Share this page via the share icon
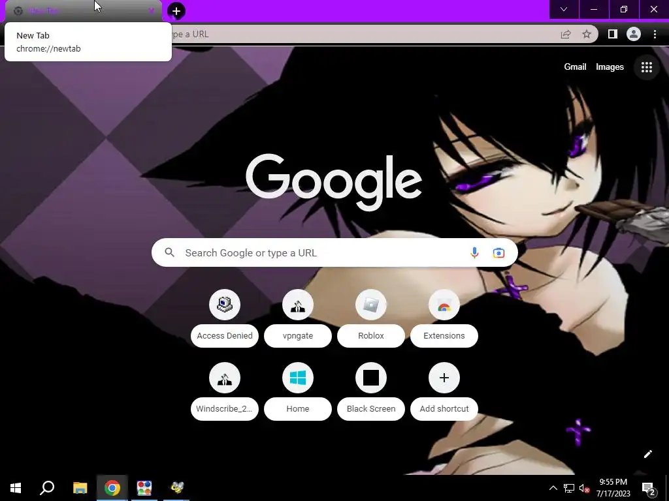 point(566,34)
